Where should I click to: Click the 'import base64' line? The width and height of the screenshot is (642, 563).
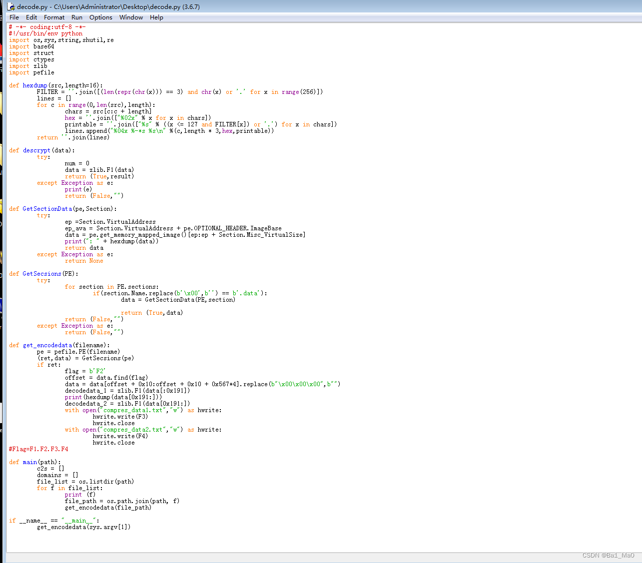click(31, 46)
